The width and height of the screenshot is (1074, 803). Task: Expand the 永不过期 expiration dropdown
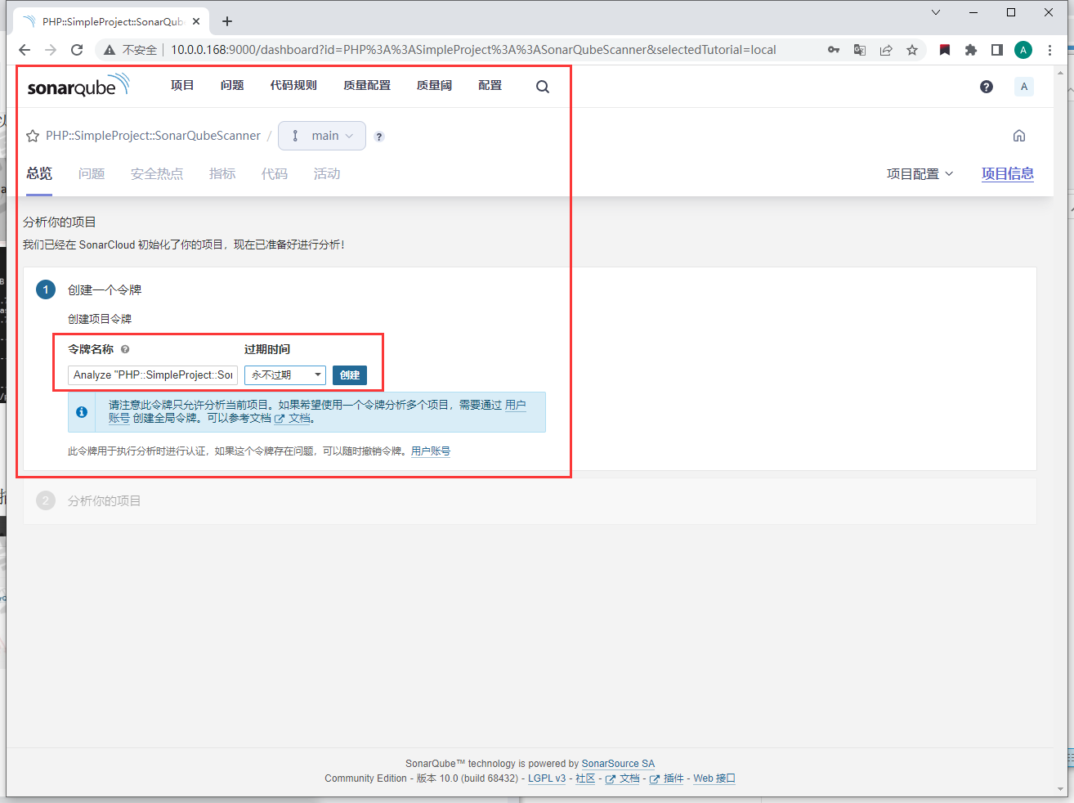(285, 375)
